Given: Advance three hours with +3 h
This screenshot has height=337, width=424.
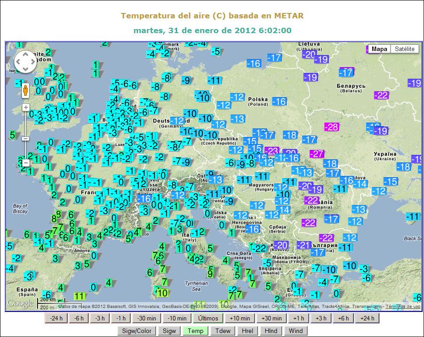Looking at the screenshot, I should pyautogui.click(x=321, y=318).
